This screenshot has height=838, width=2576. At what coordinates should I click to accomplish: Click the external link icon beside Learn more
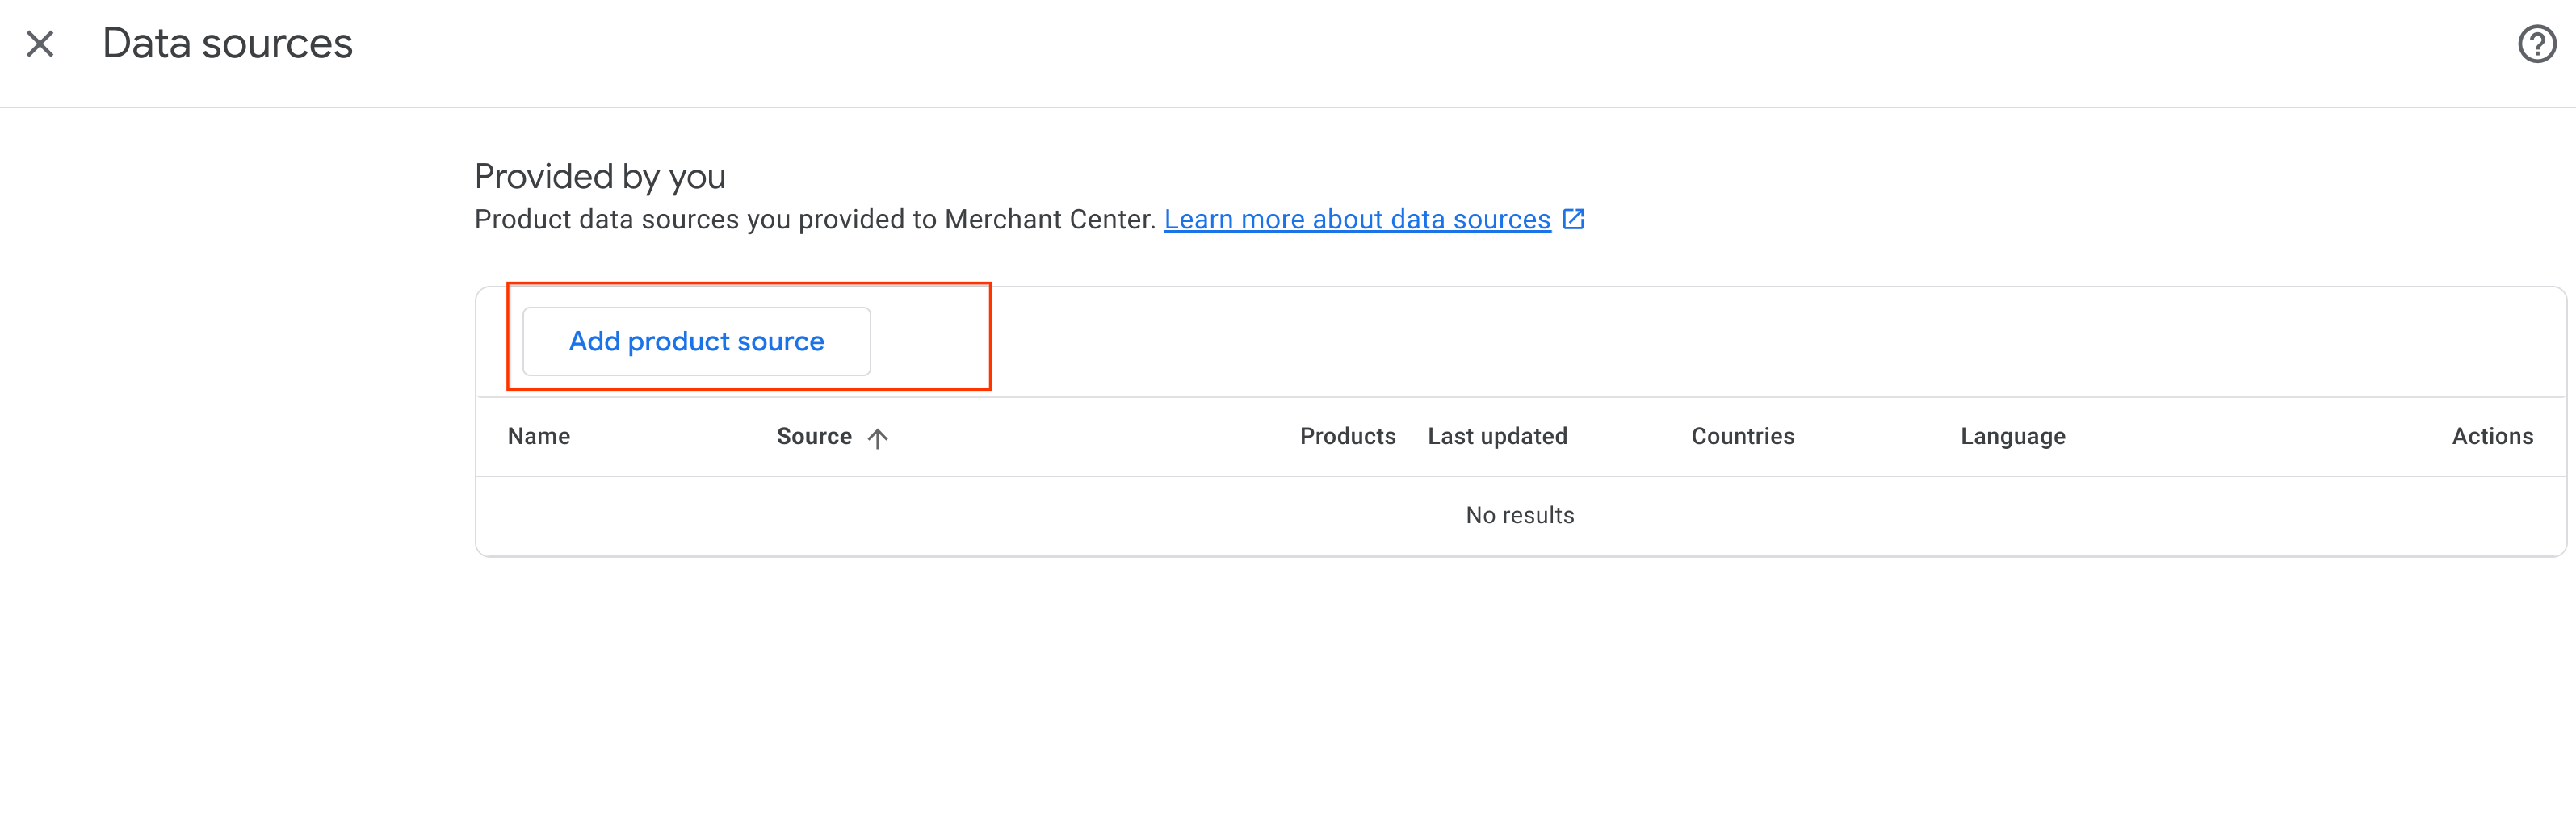[1573, 219]
